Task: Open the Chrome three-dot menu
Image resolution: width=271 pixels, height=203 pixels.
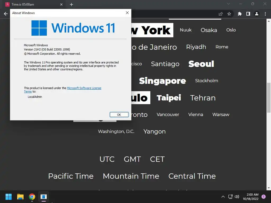Action: (x=265, y=14)
